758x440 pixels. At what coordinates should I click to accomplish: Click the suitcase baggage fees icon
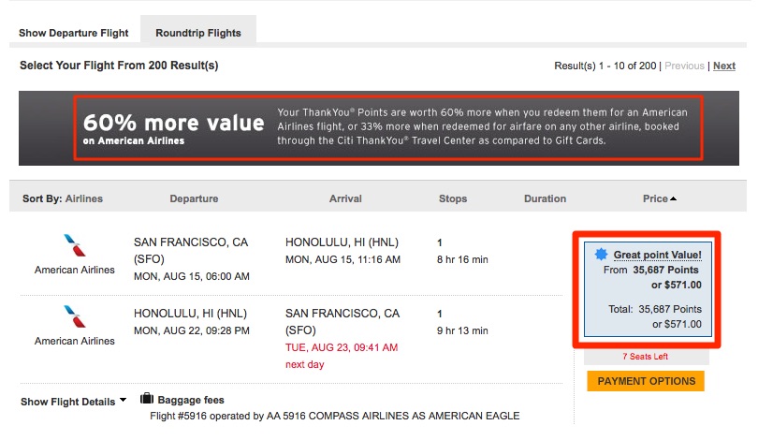[147, 399]
